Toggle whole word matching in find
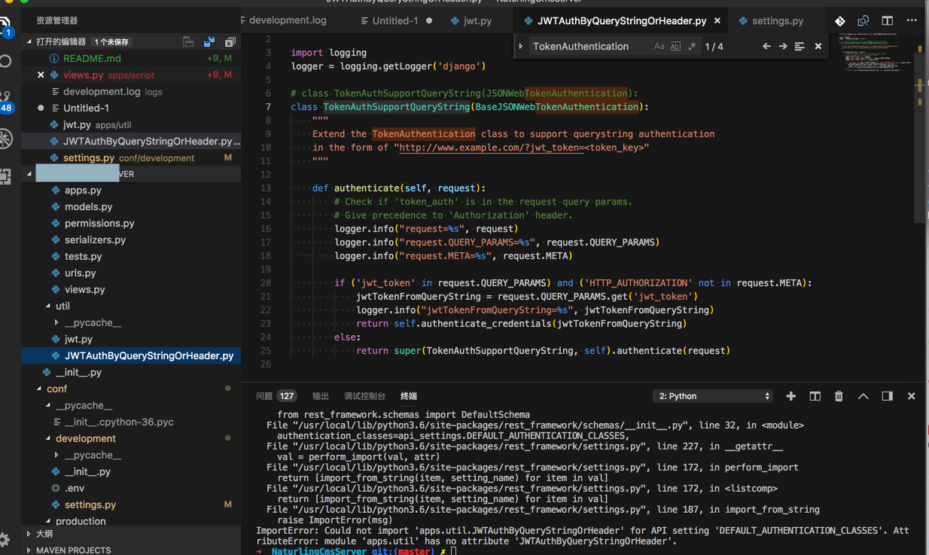Screen dimensions: 929x555 pyautogui.click(x=675, y=47)
